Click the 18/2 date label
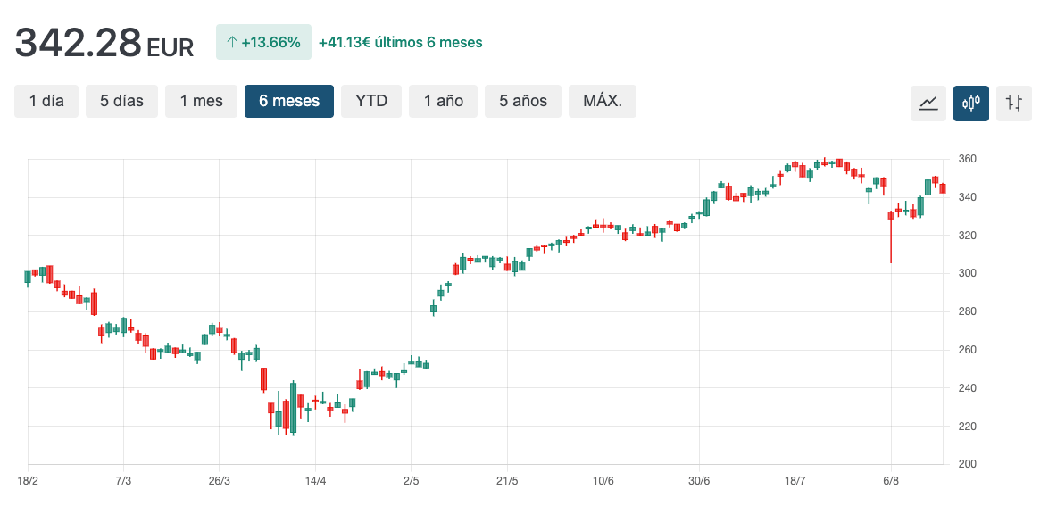1040x506 pixels. [x=28, y=480]
